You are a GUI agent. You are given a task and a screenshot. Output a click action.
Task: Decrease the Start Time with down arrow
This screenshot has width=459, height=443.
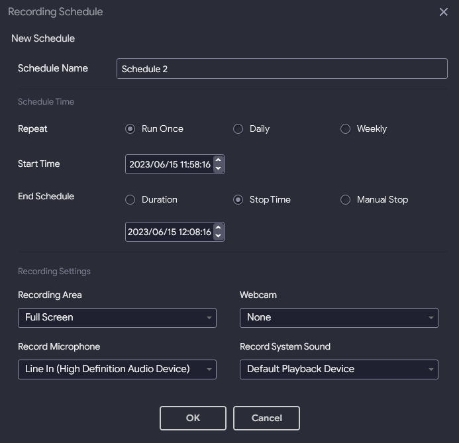pyautogui.click(x=219, y=169)
